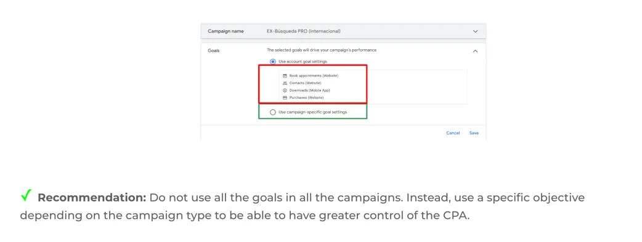Select Use campaign-specific goal settings radio

click(273, 112)
